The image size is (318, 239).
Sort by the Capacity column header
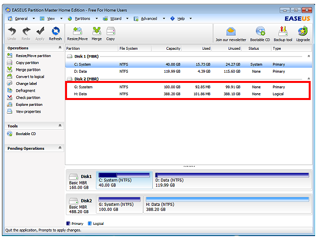pyautogui.click(x=166, y=48)
